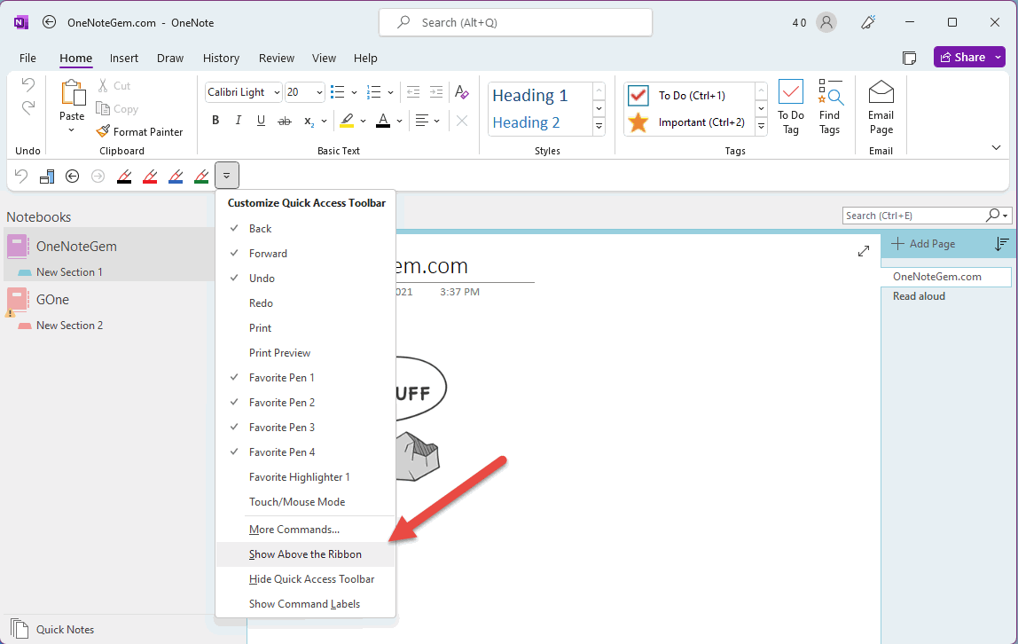This screenshot has height=644, width=1018.
Task: Uncheck Undo in the customize menu
Action: pyautogui.click(x=261, y=278)
